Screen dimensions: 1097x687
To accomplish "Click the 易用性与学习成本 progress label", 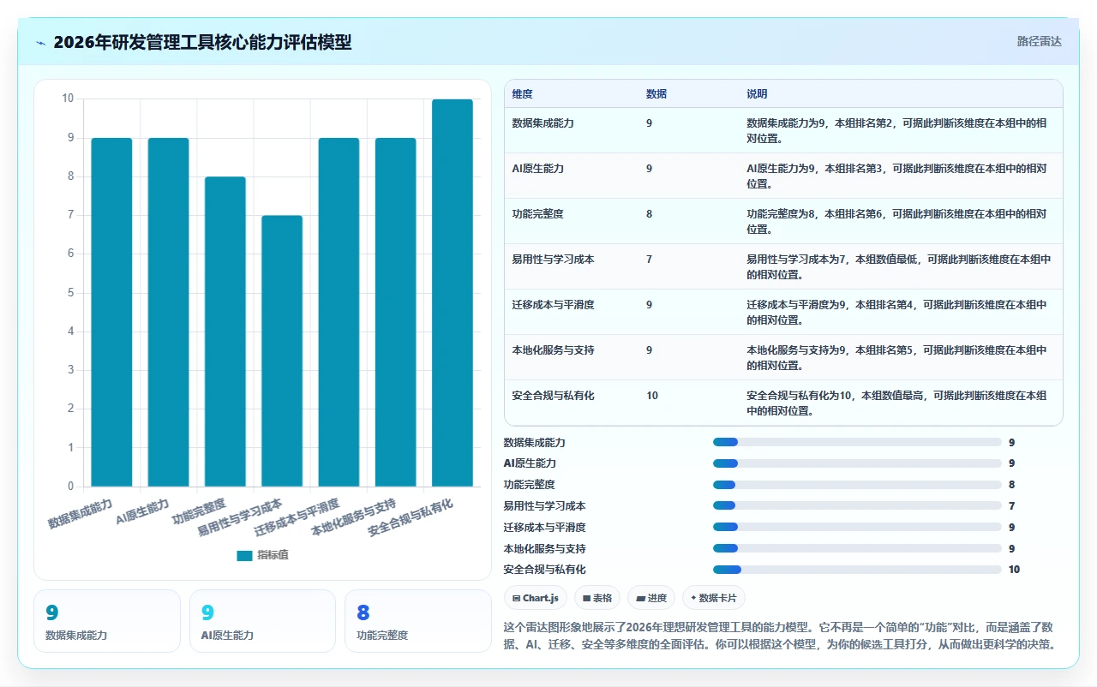I will tap(545, 506).
